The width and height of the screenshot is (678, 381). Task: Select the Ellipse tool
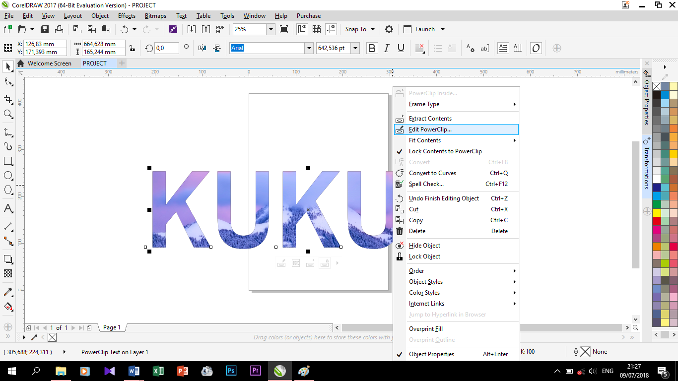click(7, 175)
